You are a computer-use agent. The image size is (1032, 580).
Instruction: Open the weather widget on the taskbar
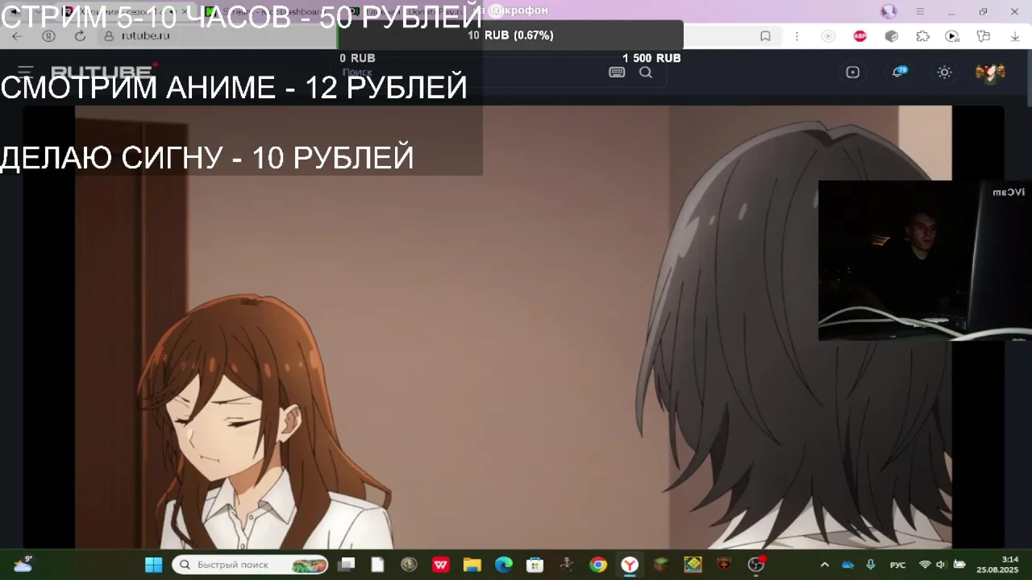coord(23,564)
